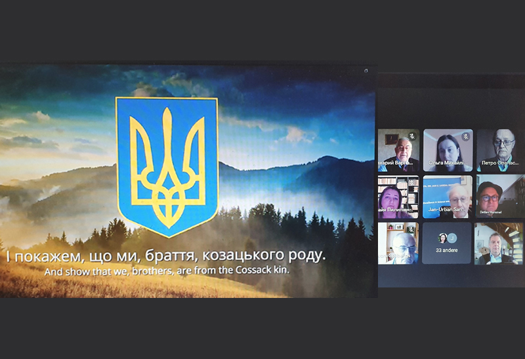Click the woman avatar photo in 33 andere tile

442,238
